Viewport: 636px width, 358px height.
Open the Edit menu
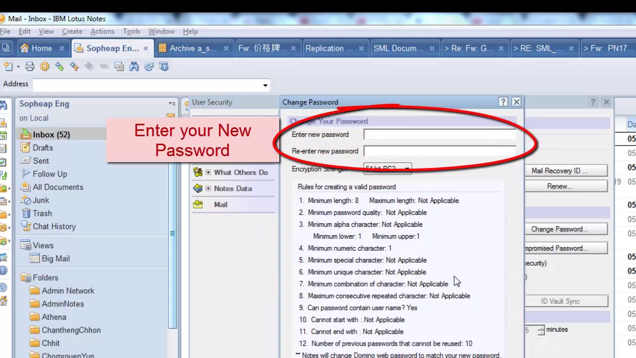click(x=25, y=31)
